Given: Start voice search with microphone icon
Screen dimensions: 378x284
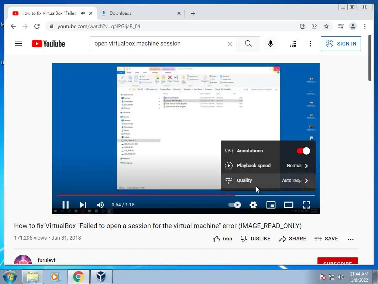Looking at the screenshot, I should 271,44.
